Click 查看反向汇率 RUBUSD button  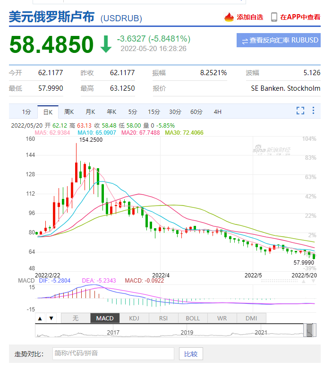[x=278, y=41]
